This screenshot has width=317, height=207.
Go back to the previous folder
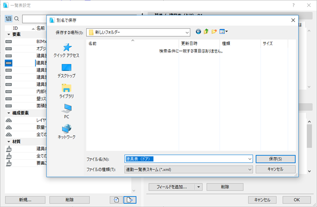(198, 31)
